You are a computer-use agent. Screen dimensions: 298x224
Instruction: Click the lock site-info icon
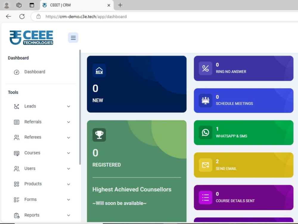pyautogui.click(x=38, y=16)
